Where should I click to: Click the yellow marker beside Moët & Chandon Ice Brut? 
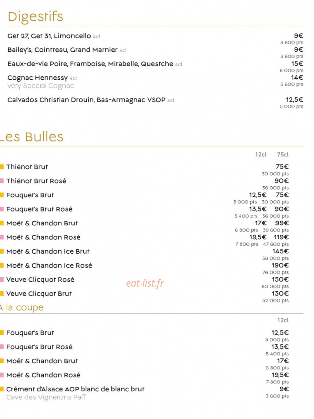pos(2,251)
